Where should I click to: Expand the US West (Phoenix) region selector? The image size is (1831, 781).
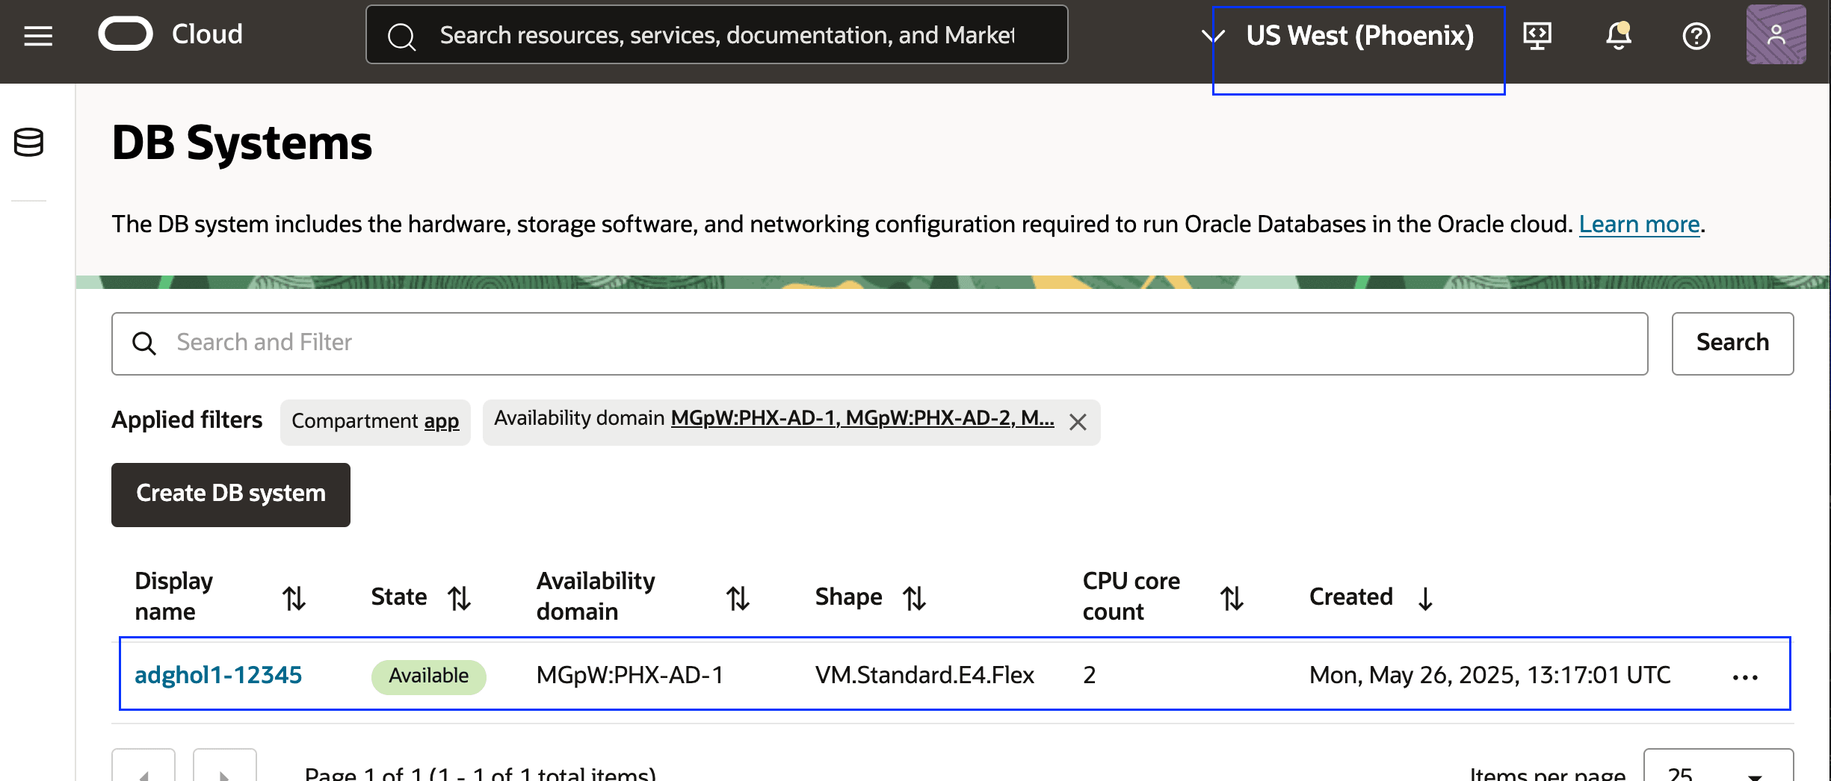click(x=1338, y=36)
